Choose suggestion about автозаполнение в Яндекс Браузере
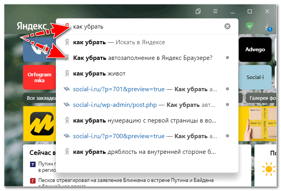281x191 pixels. coord(147,58)
